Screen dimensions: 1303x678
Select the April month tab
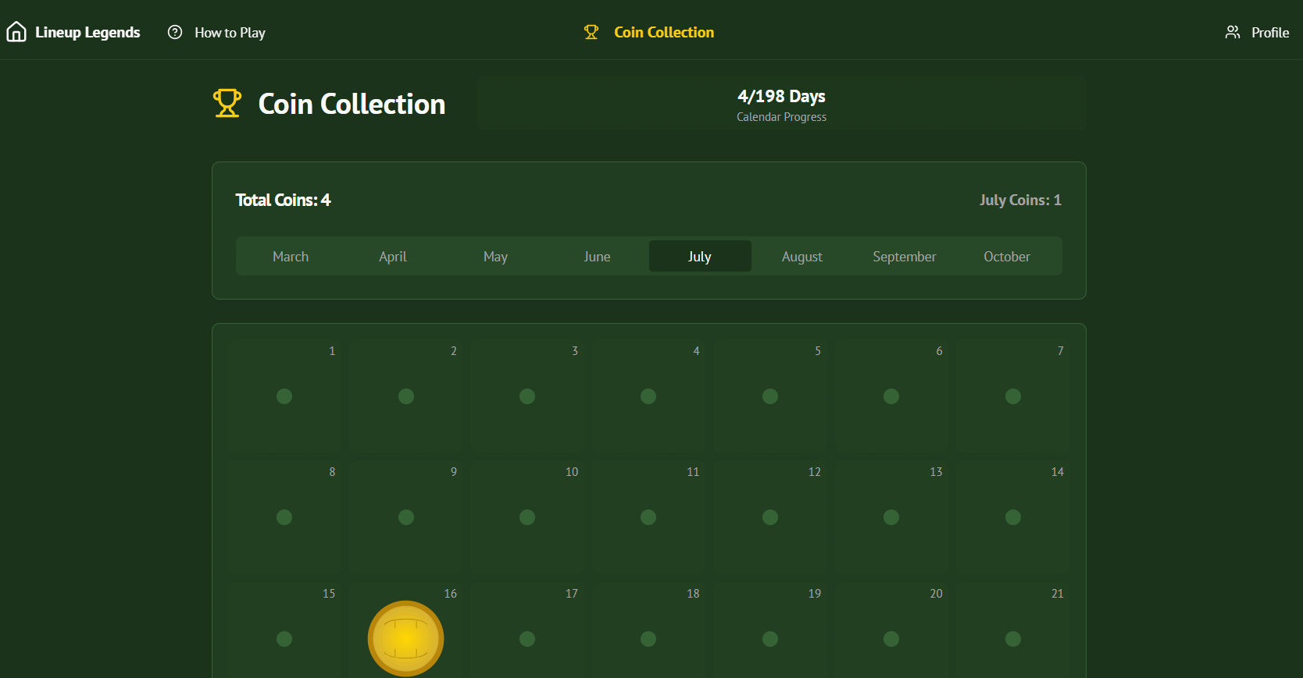393,257
